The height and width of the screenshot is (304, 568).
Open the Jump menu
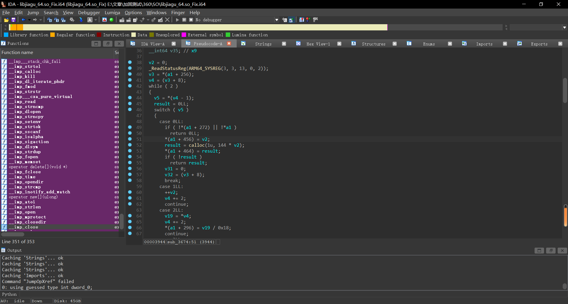[x=33, y=12]
